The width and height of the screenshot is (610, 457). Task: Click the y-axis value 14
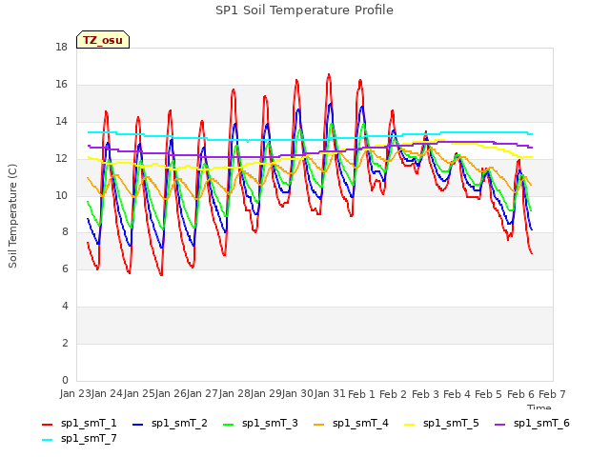click(x=61, y=121)
